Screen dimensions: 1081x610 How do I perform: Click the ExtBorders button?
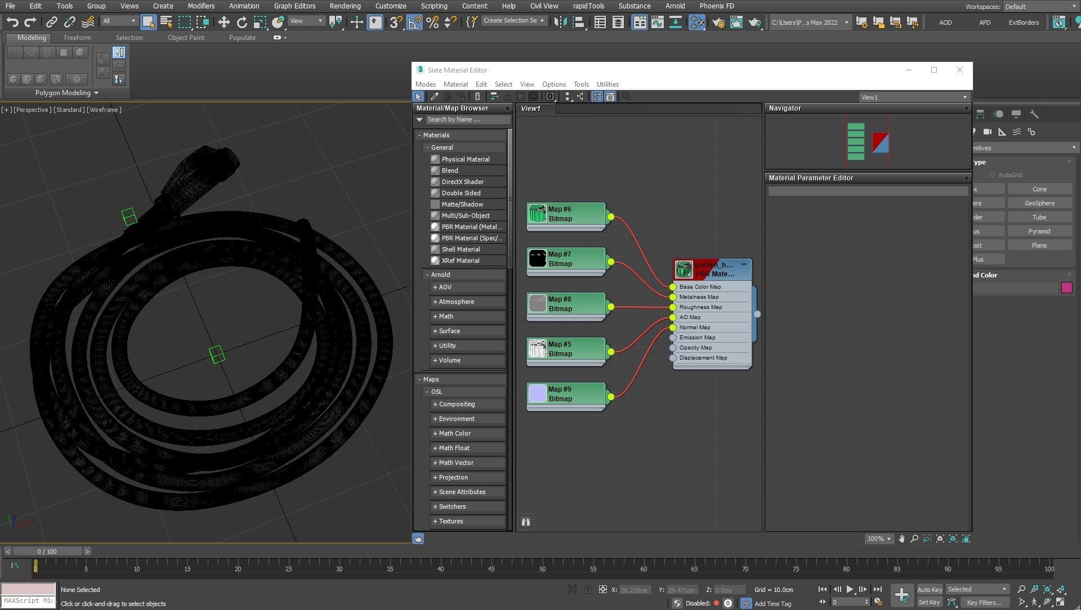click(x=1024, y=23)
